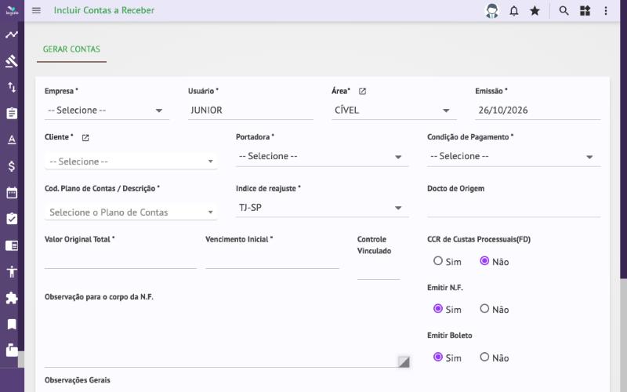Image resolution: width=627 pixels, height=392 pixels.
Task: Select Não for Emitir N.F.
Action: (x=484, y=309)
